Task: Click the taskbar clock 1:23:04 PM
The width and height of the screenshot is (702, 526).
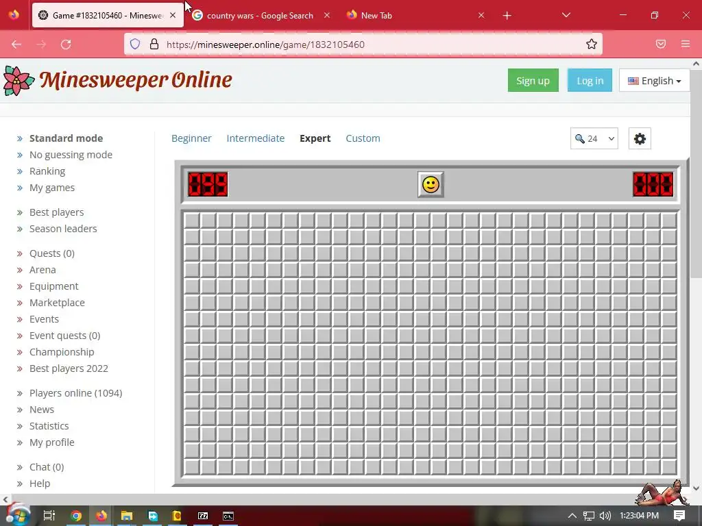Action: click(x=640, y=516)
